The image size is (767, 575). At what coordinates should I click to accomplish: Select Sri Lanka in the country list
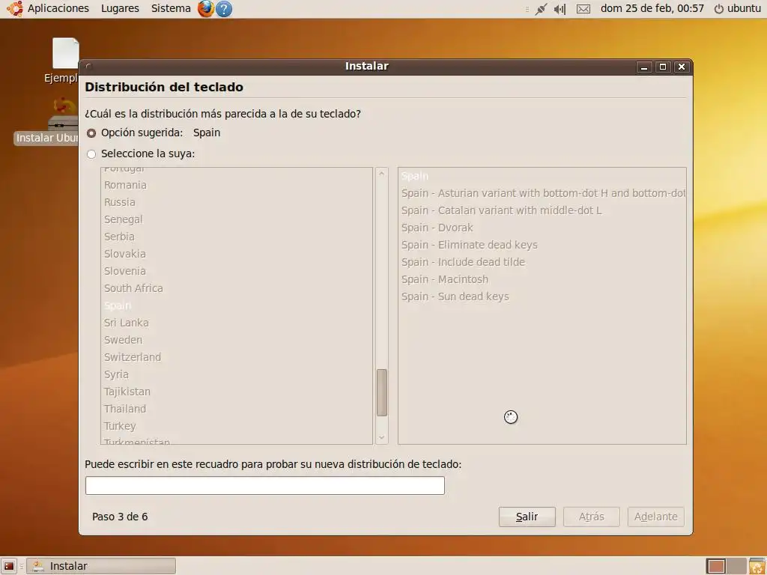pyautogui.click(x=237, y=323)
